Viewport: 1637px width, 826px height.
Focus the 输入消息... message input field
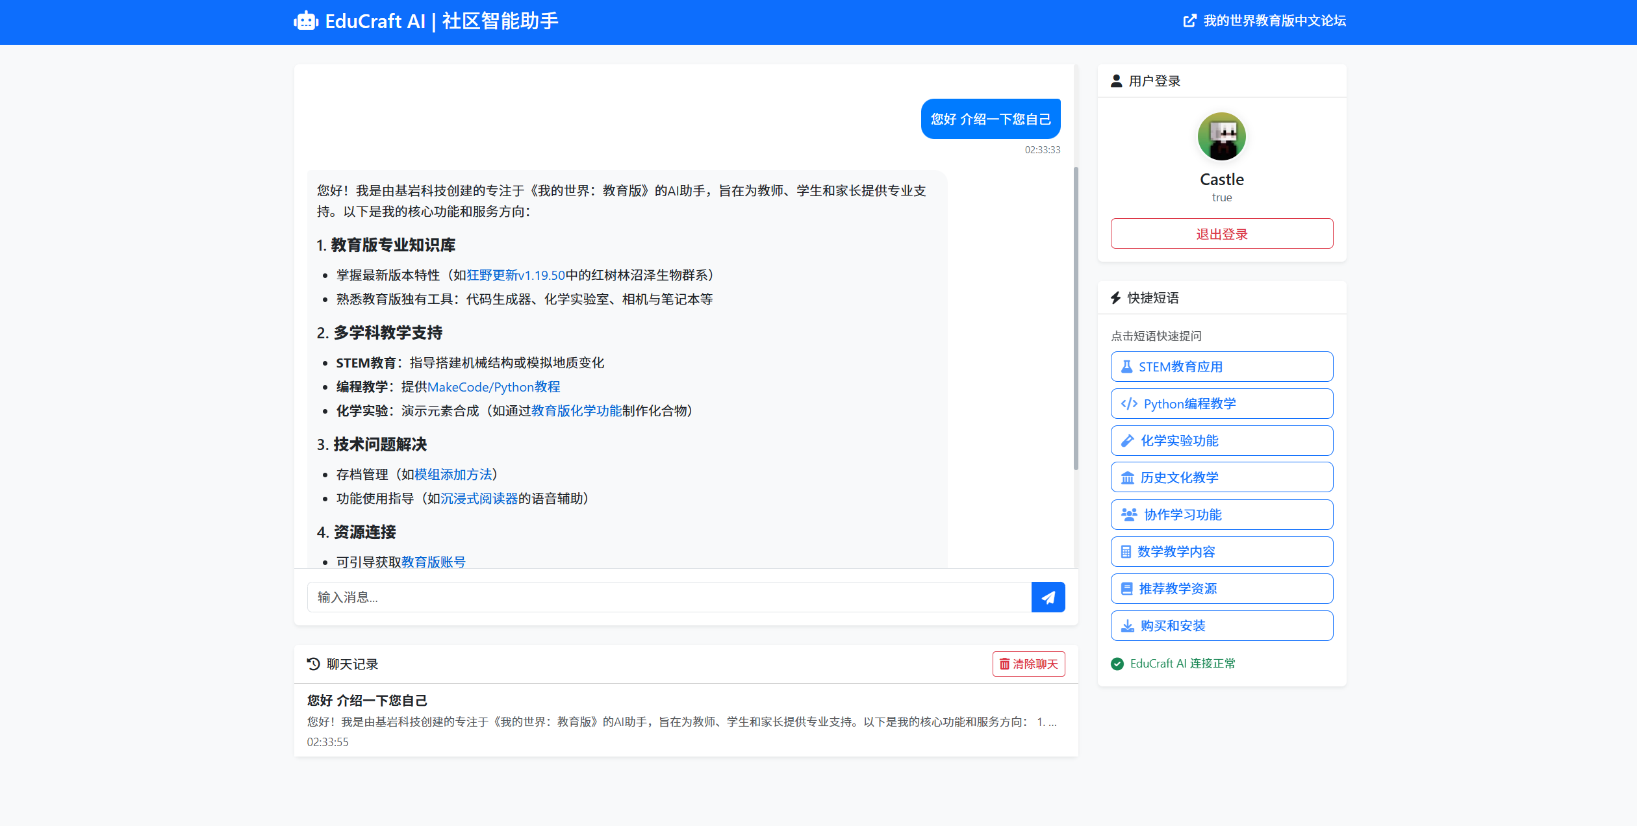click(x=669, y=597)
